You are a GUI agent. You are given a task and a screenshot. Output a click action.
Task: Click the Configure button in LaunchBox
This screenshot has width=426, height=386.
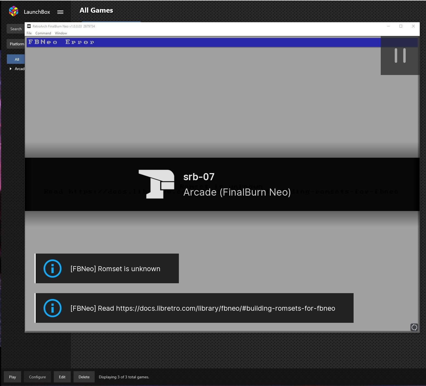37,377
